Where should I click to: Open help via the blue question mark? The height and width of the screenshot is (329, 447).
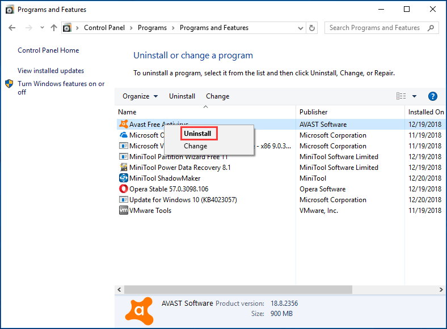pos(432,96)
